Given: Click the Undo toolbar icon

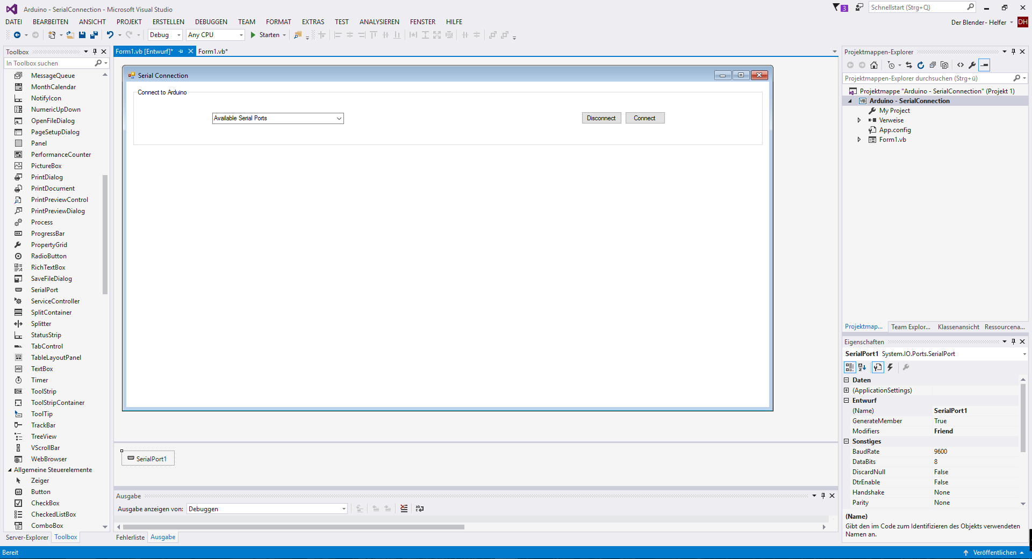Looking at the screenshot, I should [110, 35].
